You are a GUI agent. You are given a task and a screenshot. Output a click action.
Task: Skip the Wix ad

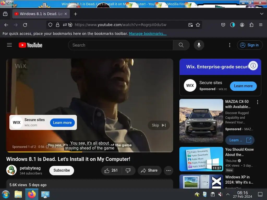pyautogui.click(x=159, y=125)
